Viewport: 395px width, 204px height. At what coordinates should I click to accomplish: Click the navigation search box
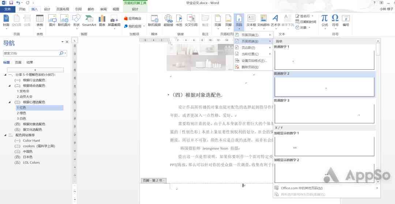[31, 53]
